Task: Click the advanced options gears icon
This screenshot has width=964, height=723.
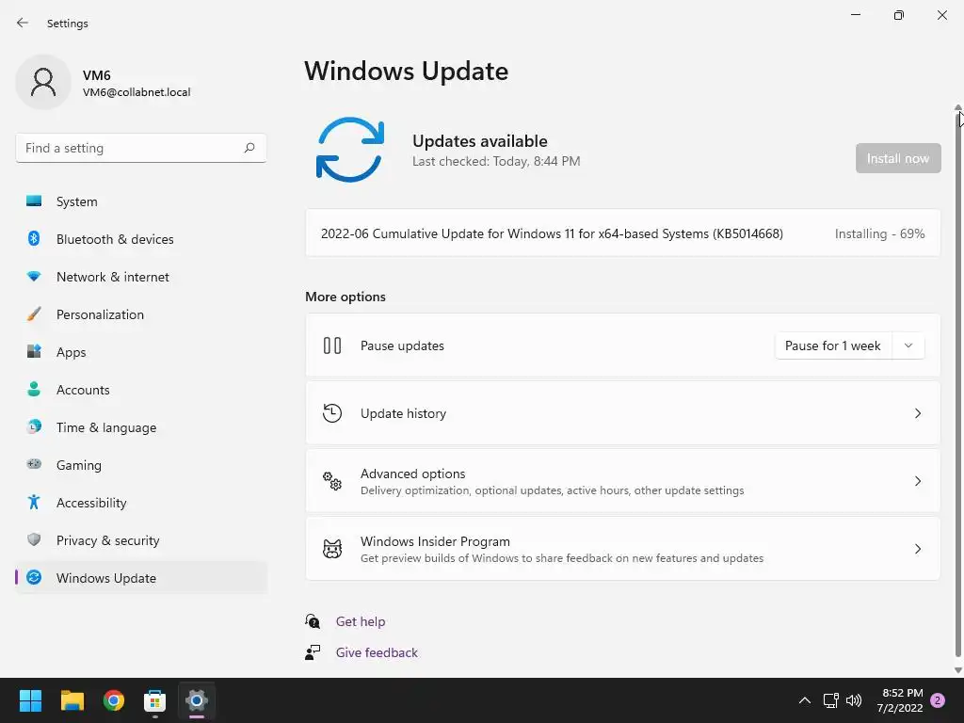Action: tap(332, 481)
